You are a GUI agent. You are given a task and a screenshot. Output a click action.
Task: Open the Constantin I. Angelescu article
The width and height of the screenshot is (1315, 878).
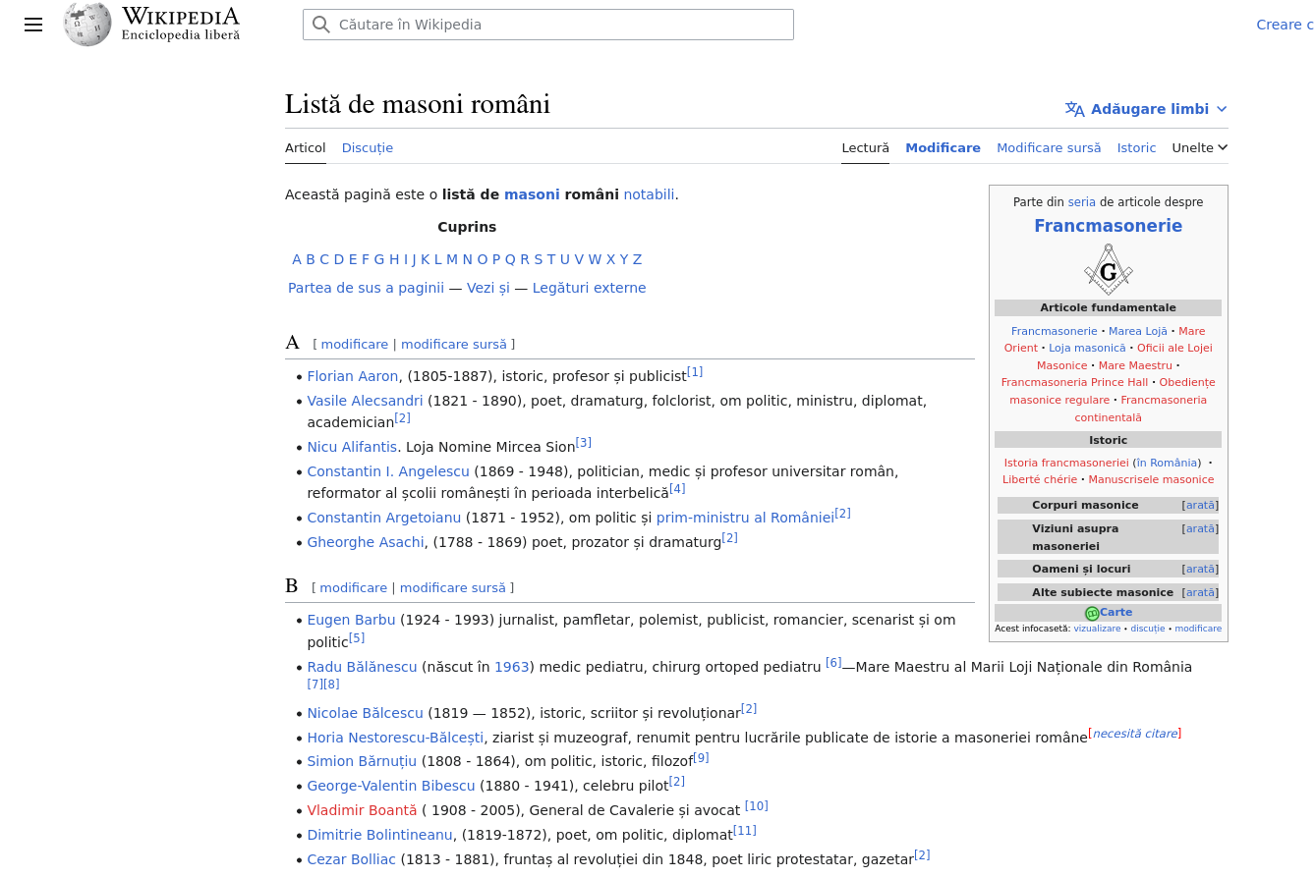pos(388,471)
